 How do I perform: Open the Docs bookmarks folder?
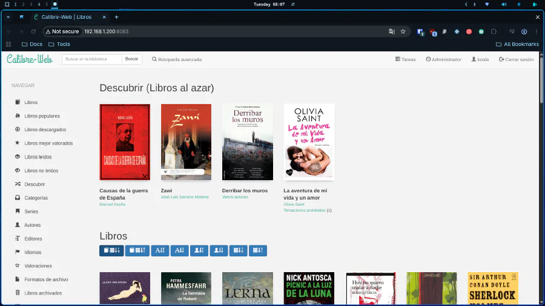coord(31,44)
